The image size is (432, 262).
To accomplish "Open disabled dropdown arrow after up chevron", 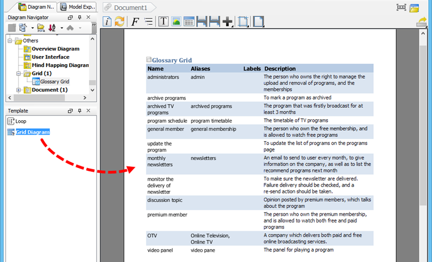I will (x=80, y=28).
